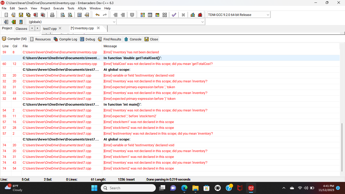The height and width of the screenshot is (194, 345).
Task: Abort compilation using the red X icon
Action: point(183,15)
